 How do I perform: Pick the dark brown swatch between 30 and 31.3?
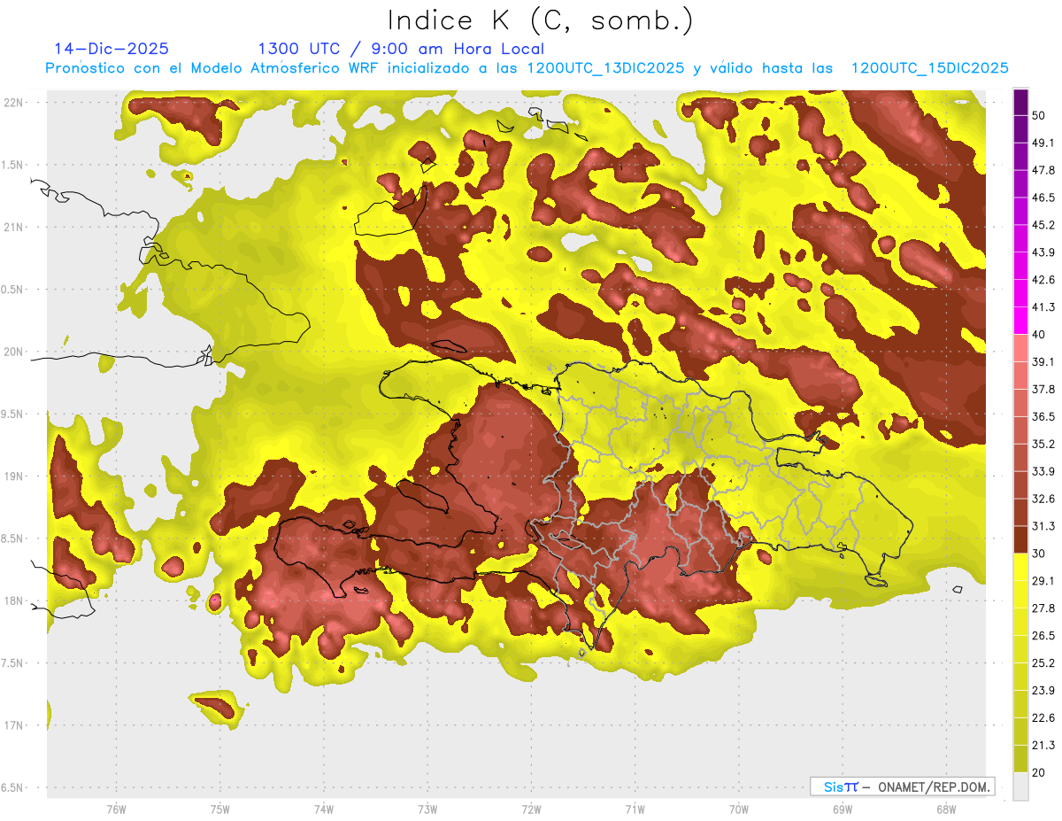[x=1020, y=539]
